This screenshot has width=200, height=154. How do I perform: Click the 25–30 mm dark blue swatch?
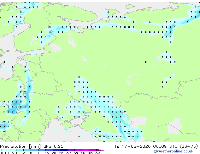coord(64,150)
